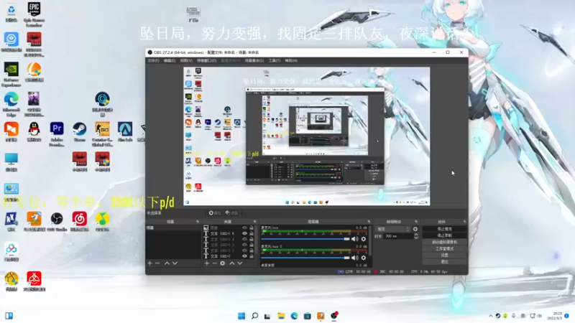The image size is (575, 323).
Task: Move the scene up with the Scenes panel up arrow
Action: click(167, 263)
